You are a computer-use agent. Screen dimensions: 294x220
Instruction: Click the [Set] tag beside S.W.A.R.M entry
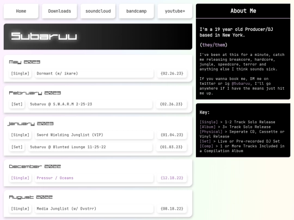17,104
